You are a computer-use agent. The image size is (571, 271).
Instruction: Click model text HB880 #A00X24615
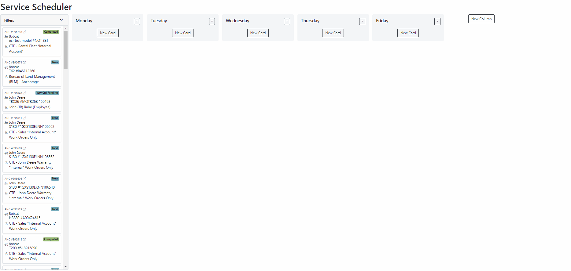tap(25, 218)
